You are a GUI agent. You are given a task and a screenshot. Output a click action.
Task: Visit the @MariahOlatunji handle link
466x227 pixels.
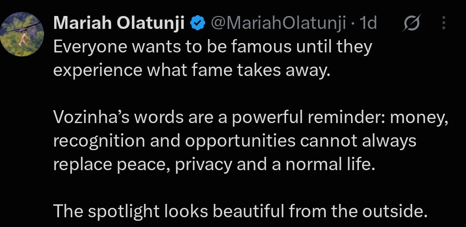[279, 24]
